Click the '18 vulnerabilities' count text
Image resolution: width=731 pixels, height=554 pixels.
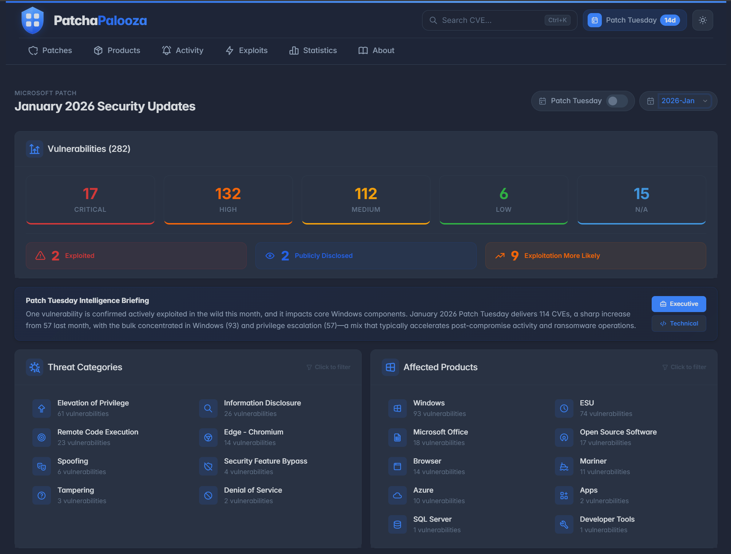tap(439, 443)
